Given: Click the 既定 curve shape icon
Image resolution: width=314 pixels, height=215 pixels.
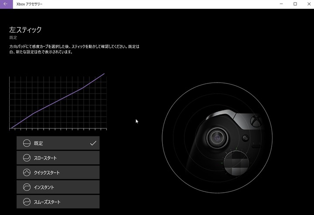Looking at the screenshot, I should pos(27,143).
